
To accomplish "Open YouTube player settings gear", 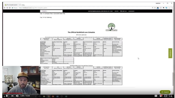I will coord(161,96).
